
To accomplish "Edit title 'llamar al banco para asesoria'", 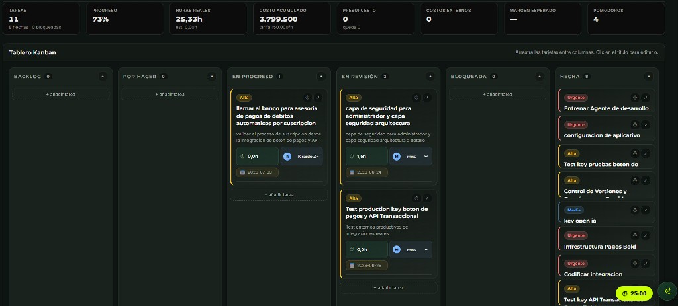I will tap(277, 116).
